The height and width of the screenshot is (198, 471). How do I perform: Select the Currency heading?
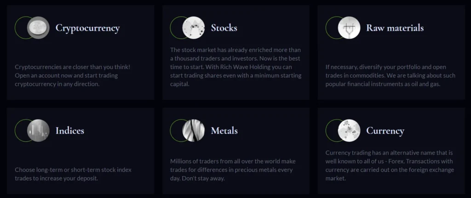pos(385,131)
